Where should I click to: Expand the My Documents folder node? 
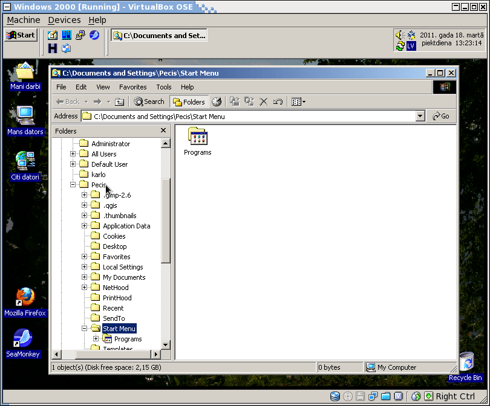pyautogui.click(x=84, y=277)
